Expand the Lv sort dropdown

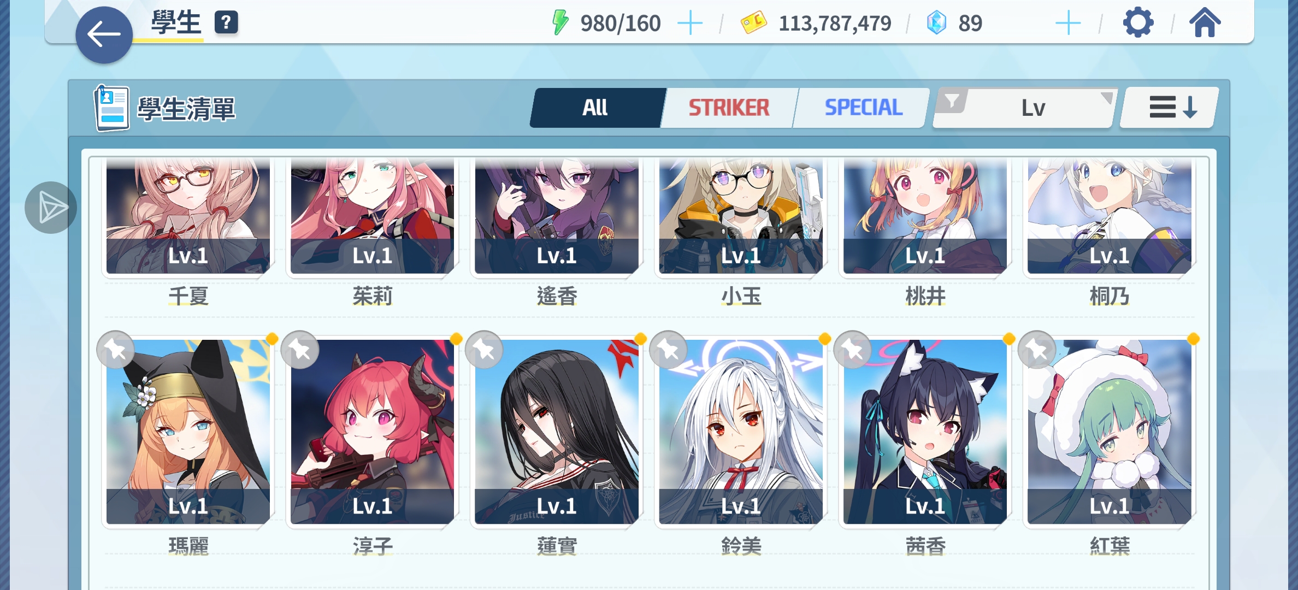(x=1025, y=108)
